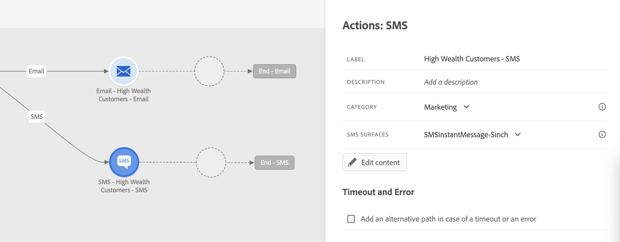620x242 pixels.
Task: Click the empty placeholder circle after the Email node
Action: 209,71
